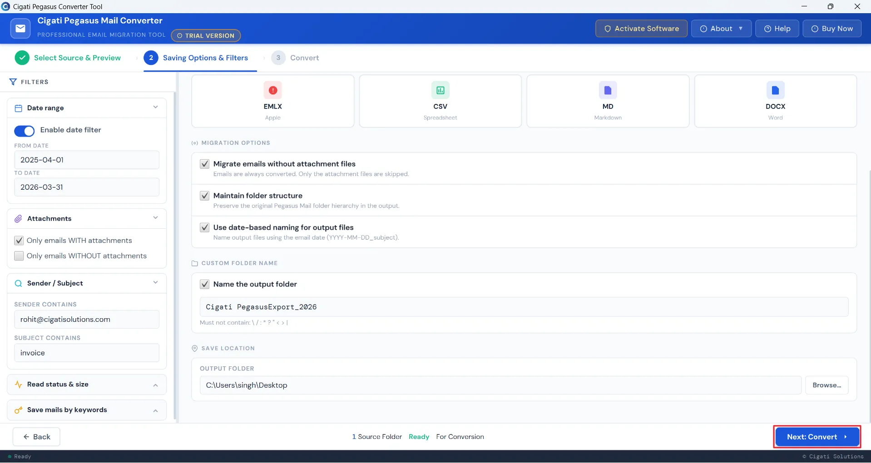Viewport: 871px width, 463px height.
Task: Disable the Enable date filter switch
Action: tap(24, 131)
